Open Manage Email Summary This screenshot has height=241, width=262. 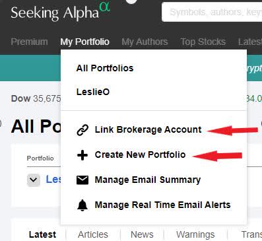click(x=148, y=180)
